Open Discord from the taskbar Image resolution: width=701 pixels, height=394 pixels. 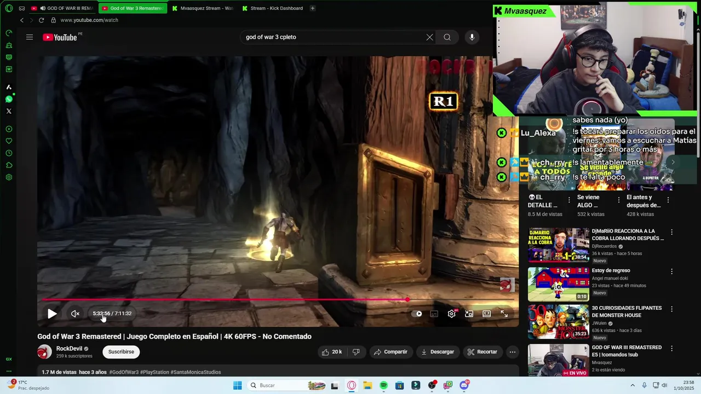(464, 385)
